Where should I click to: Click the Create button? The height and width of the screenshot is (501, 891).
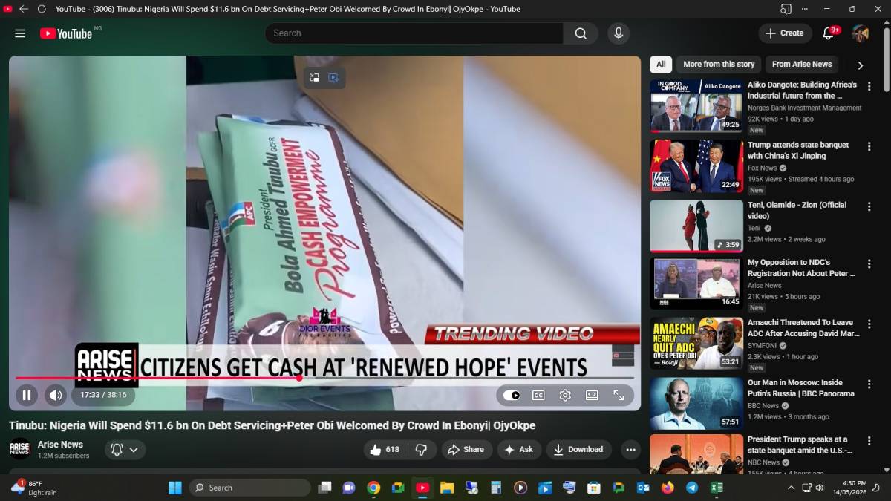tap(785, 33)
